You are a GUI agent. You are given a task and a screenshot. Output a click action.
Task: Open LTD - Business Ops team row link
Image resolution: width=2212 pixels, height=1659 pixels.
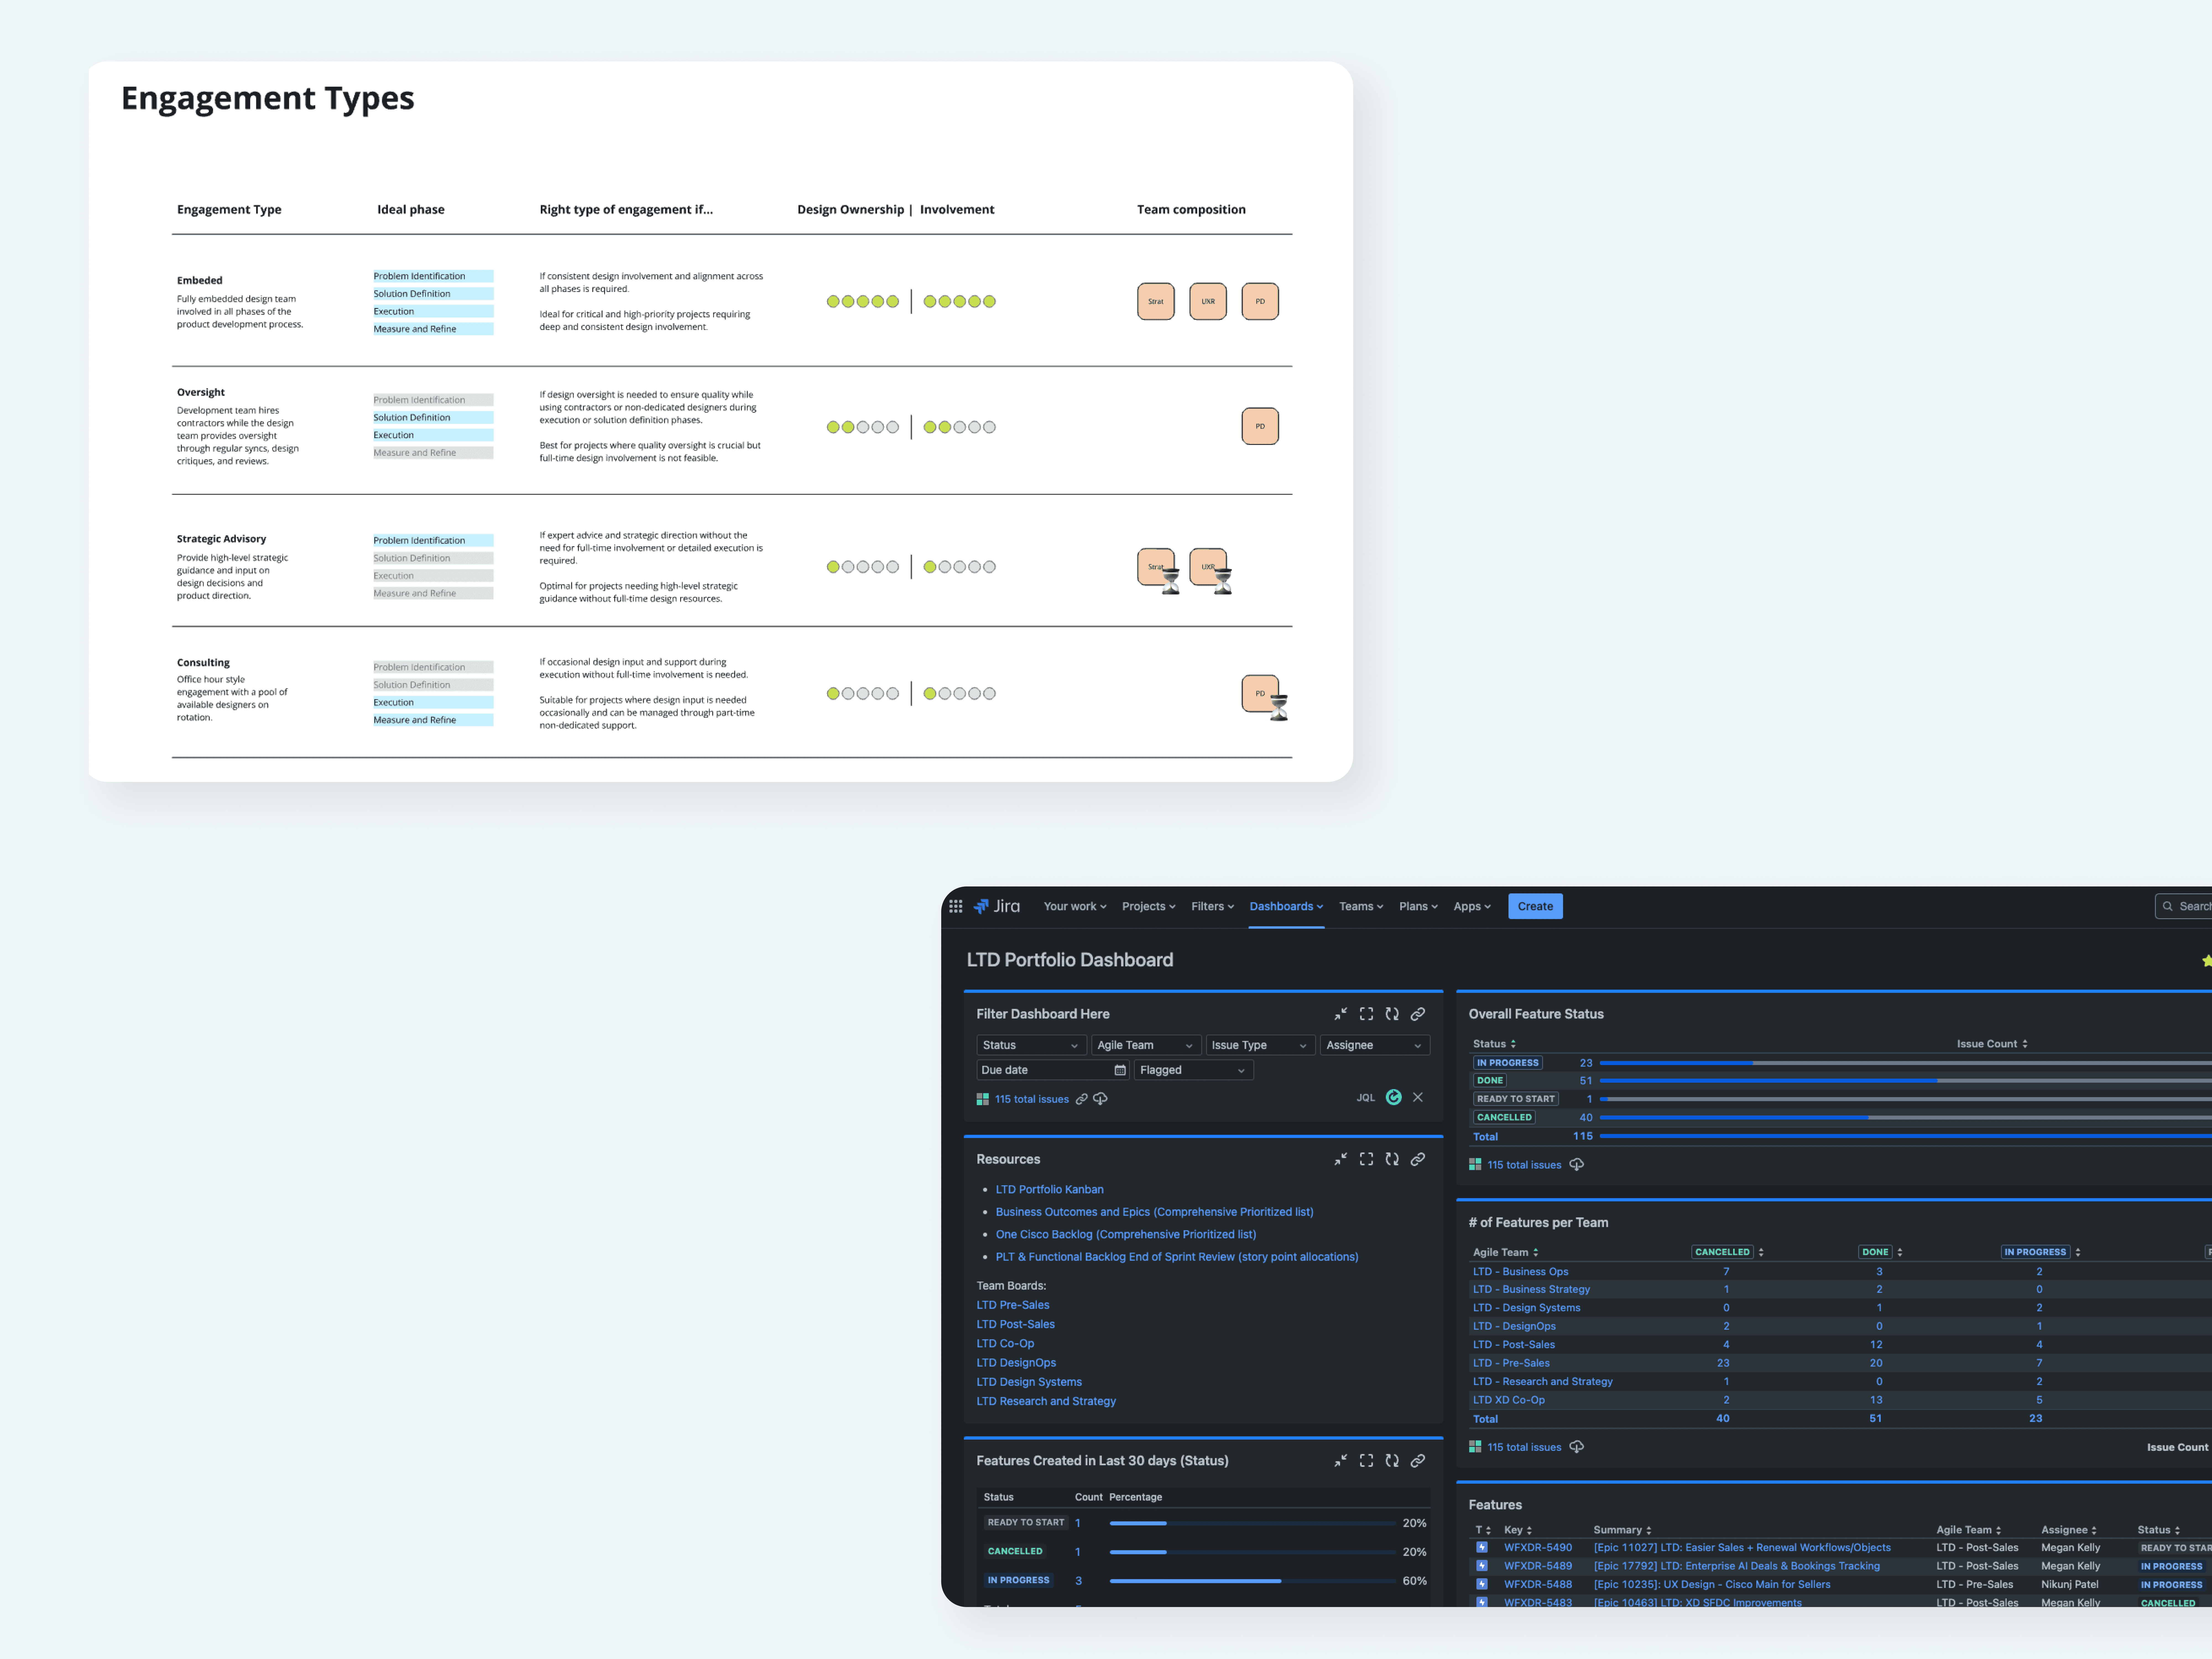1521,1272
